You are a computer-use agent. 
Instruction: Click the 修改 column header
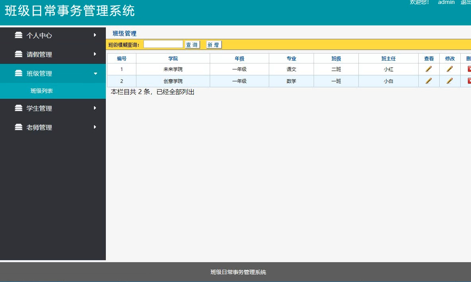450,58
